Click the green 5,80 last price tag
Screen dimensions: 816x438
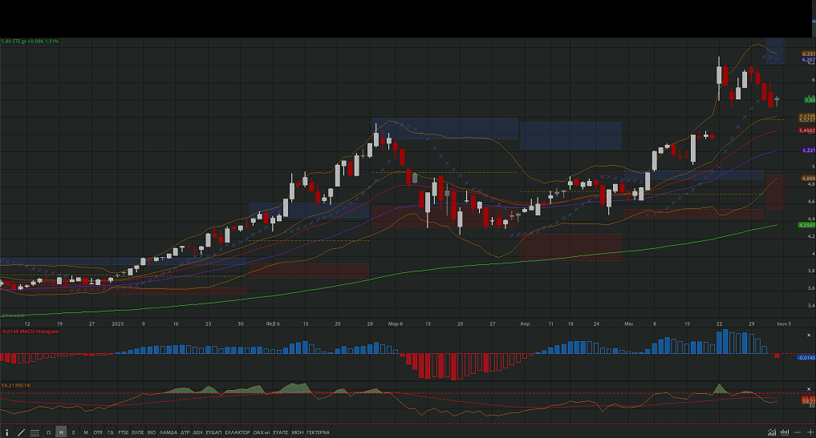pyautogui.click(x=810, y=100)
